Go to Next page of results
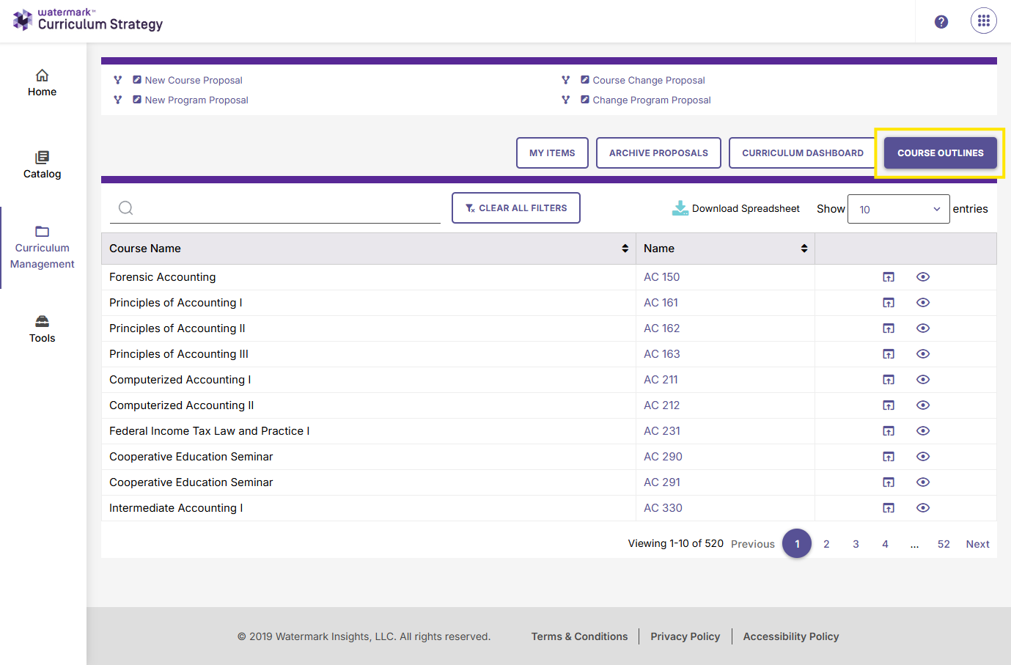 977,544
